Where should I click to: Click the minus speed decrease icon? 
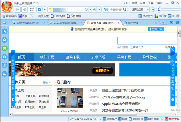[153, 9]
